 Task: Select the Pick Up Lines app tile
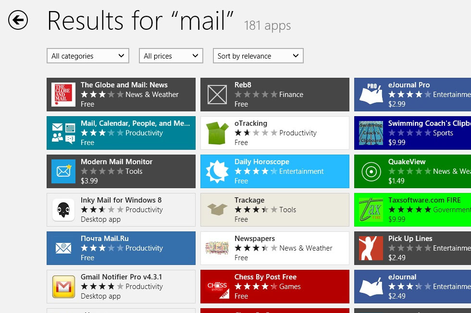[412, 248]
